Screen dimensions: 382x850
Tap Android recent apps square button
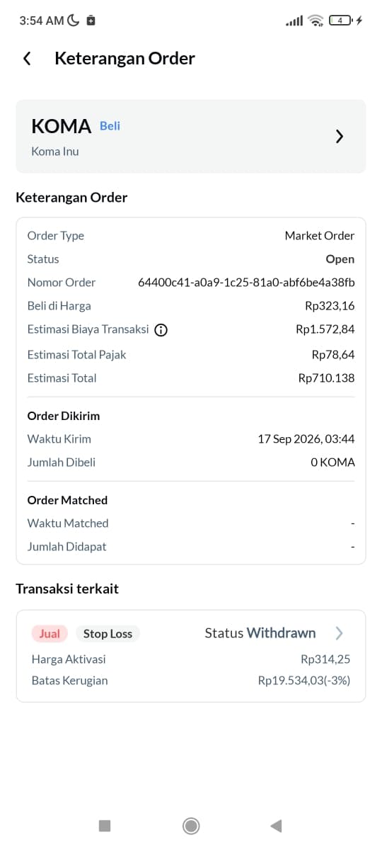(105, 825)
